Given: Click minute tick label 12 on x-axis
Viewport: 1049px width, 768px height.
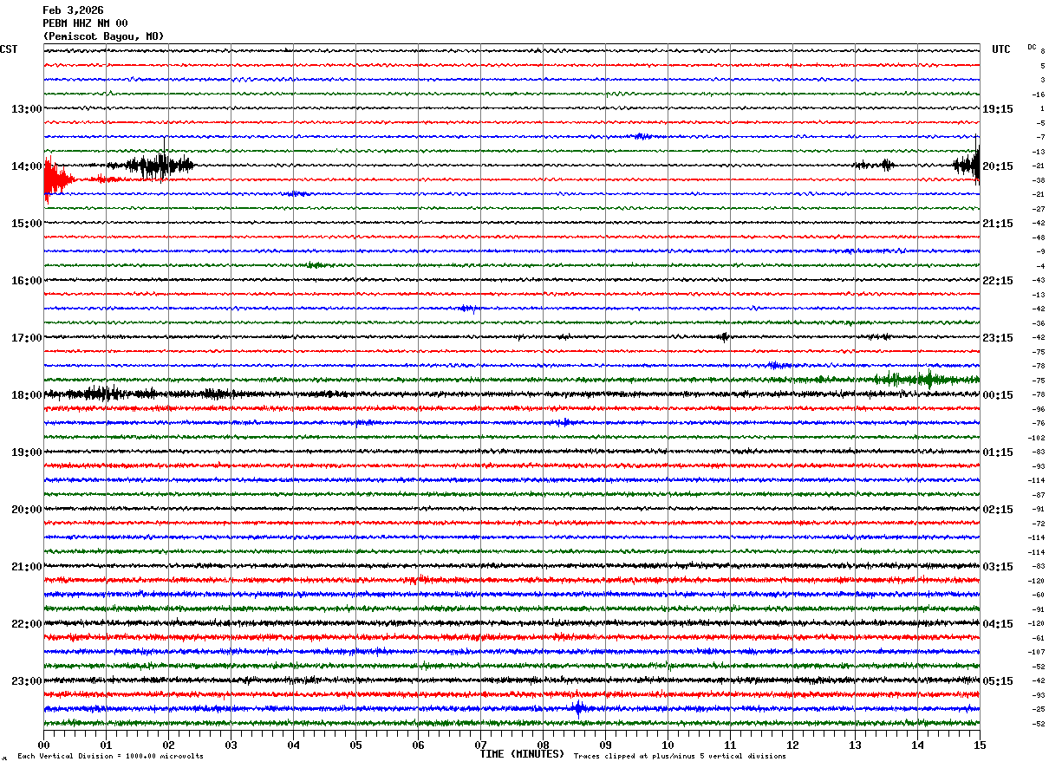Looking at the screenshot, I should coord(792,745).
